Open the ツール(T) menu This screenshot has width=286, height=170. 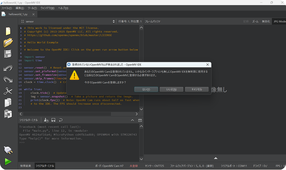pos(32,8)
